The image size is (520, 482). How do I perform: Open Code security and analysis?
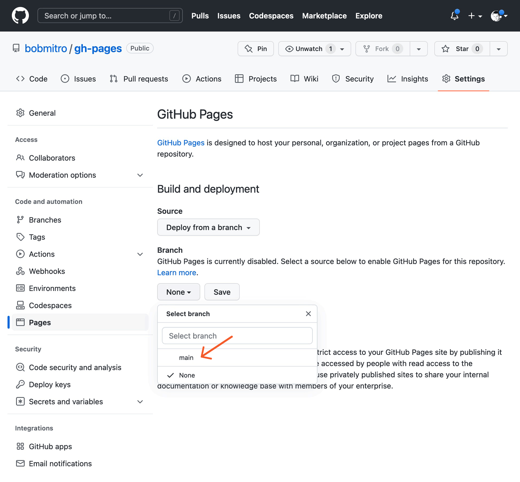click(75, 367)
